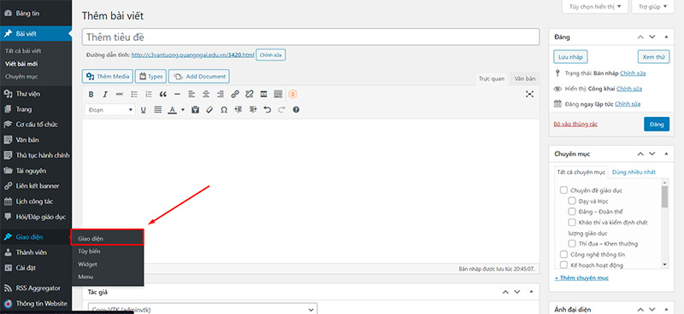The width and height of the screenshot is (684, 314).
Task: Insert or edit a link
Action: [235, 94]
